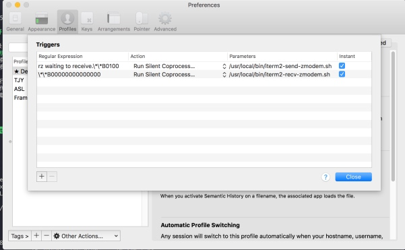The width and height of the screenshot is (405, 250).
Task: Add a profile with the plus button beside Tags
Action: (x=36, y=236)
